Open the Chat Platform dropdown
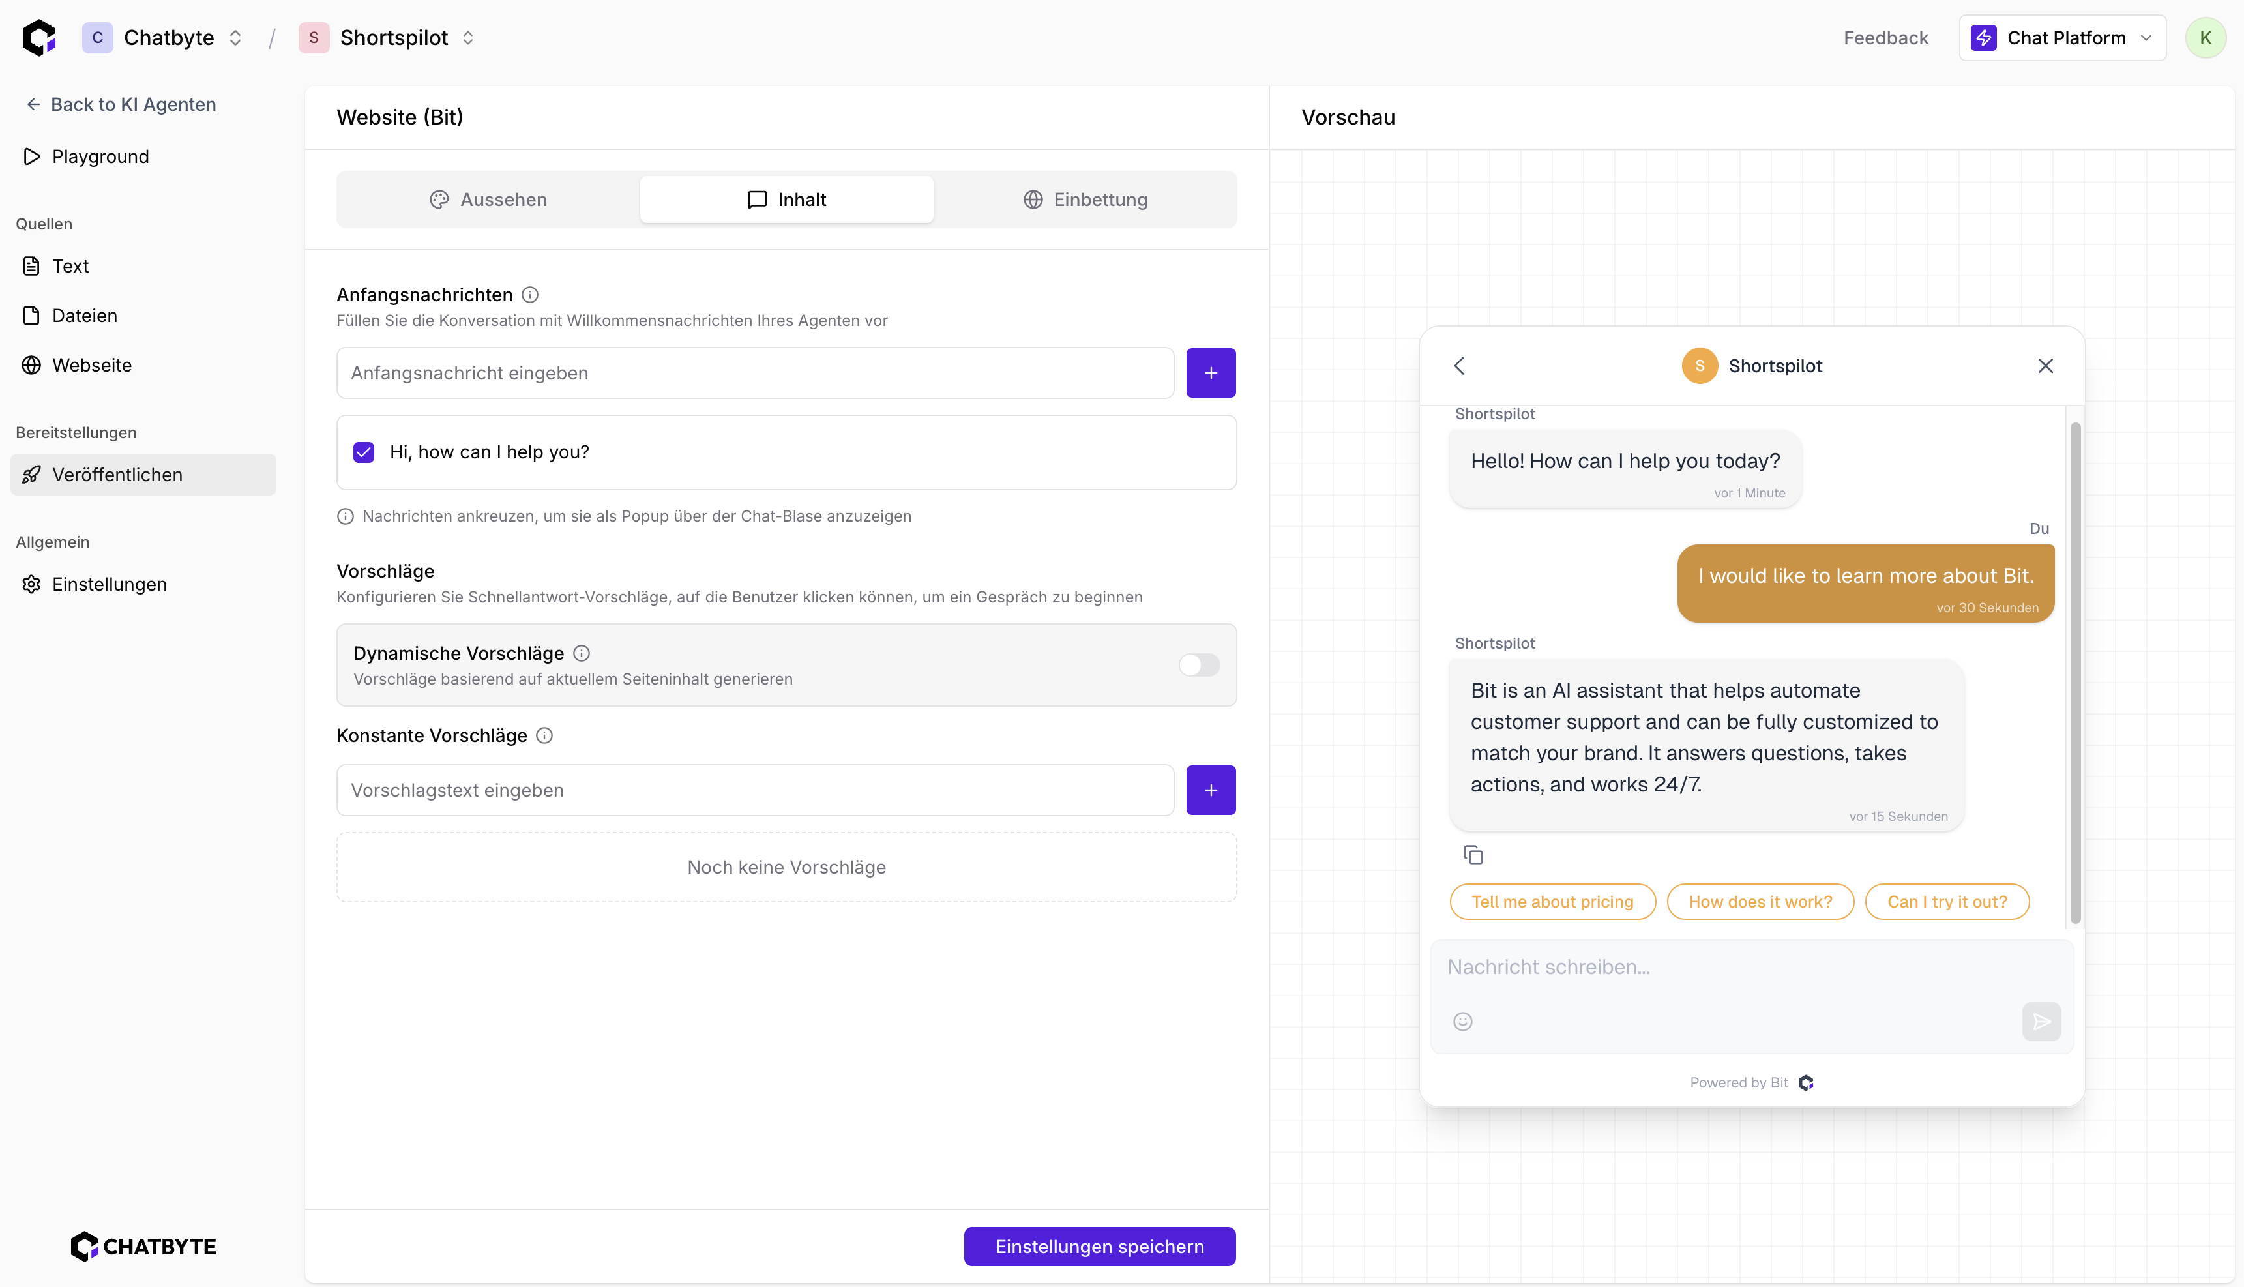The height and width of the screenshot is (1287, 2244). tap(2061, 38)
